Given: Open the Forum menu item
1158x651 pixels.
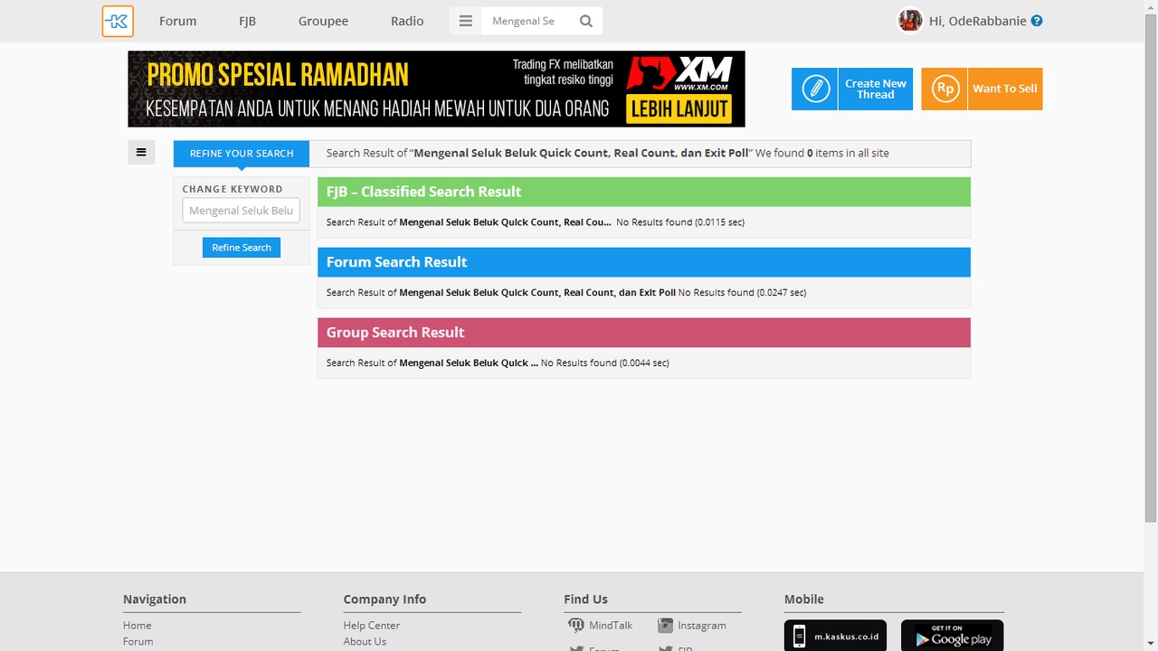Looking at the screenshot, I should point(177,21).
